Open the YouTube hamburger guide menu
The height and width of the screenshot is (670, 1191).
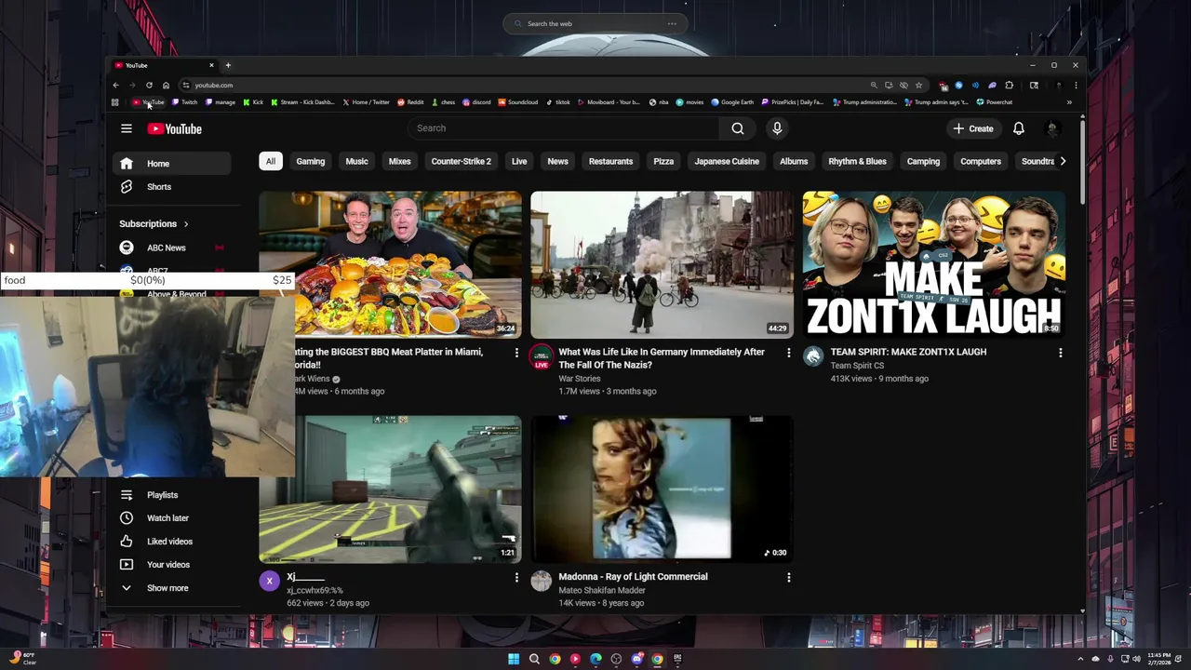(127, 128)
